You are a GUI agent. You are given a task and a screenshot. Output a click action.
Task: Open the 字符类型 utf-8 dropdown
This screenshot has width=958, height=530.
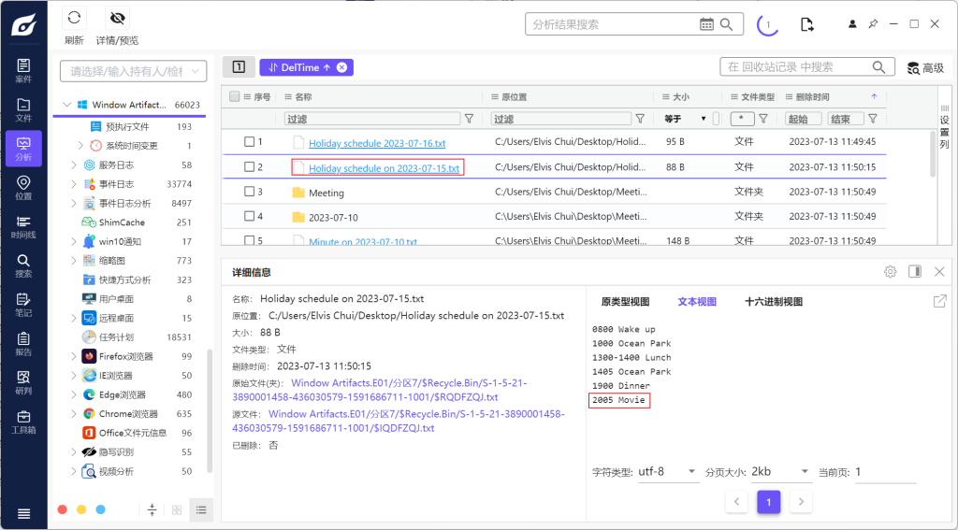[x=667, y=472]
